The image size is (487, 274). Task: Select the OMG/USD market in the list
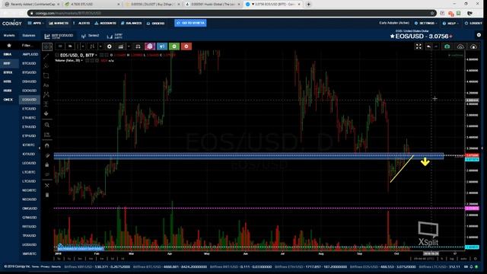tap(29, 209)
